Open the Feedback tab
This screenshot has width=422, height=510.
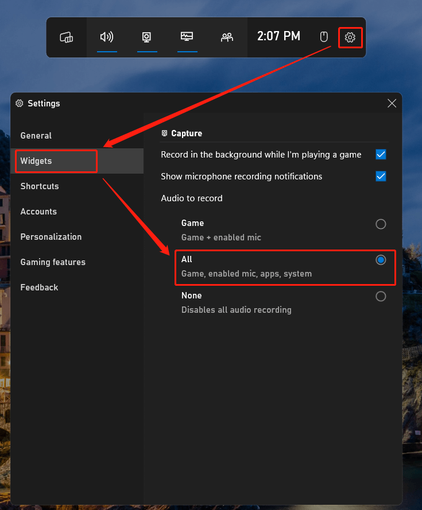pos(77,287)
